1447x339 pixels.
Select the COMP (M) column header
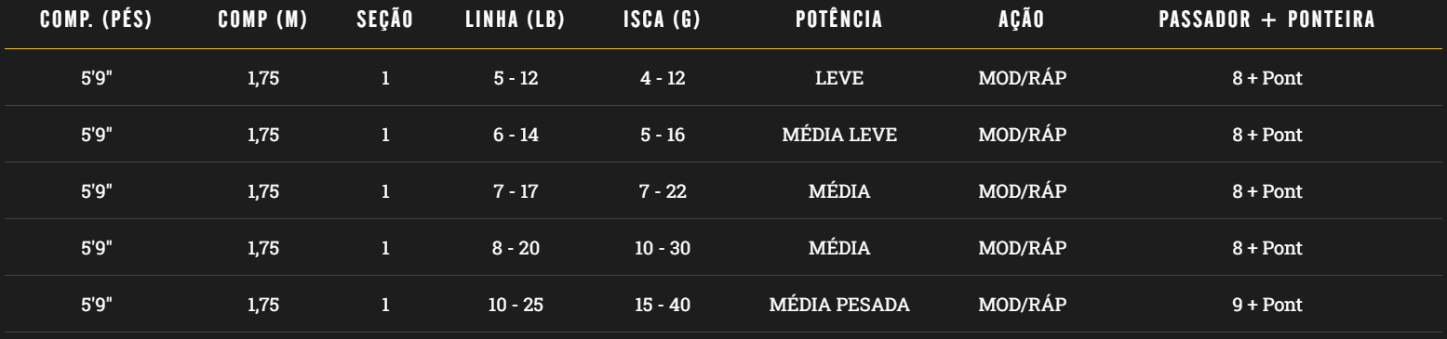(x=263, y=21)
